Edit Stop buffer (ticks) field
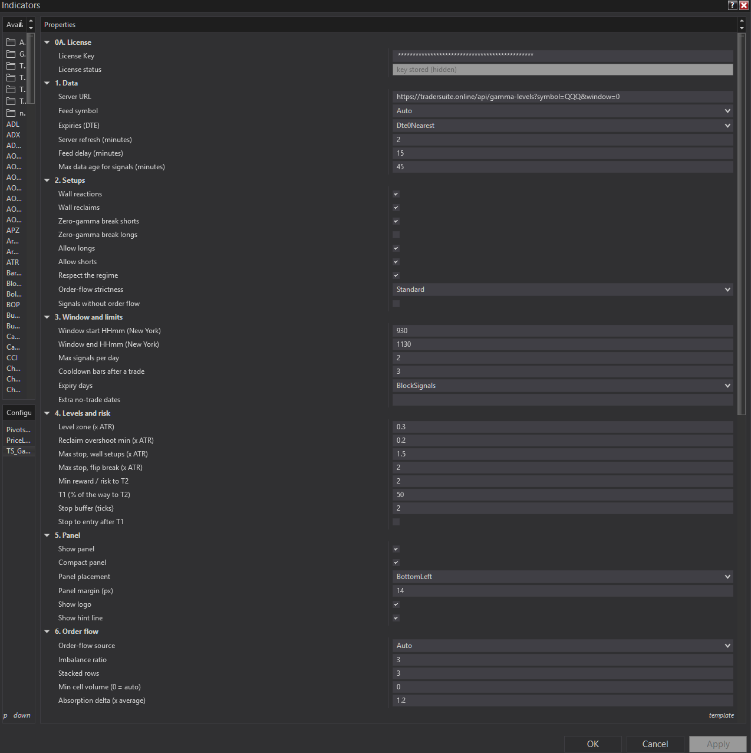Viewport: 751px width, 753px height. click(563, 508)
